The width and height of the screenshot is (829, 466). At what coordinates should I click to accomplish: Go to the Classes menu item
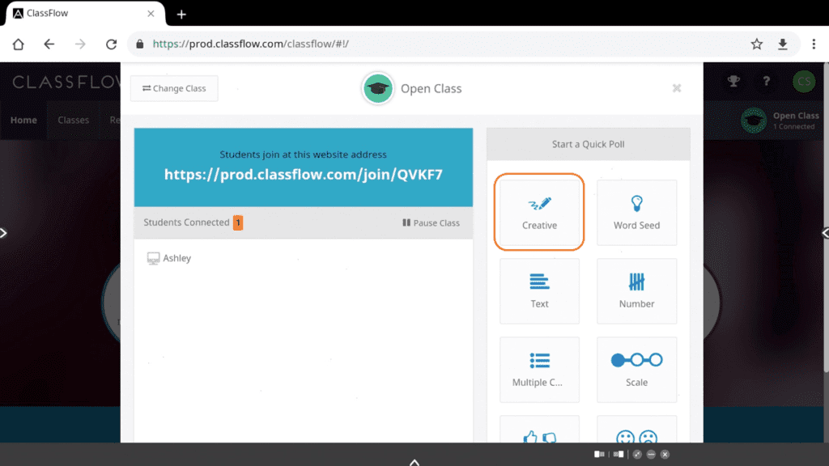(x=73, y=120)
